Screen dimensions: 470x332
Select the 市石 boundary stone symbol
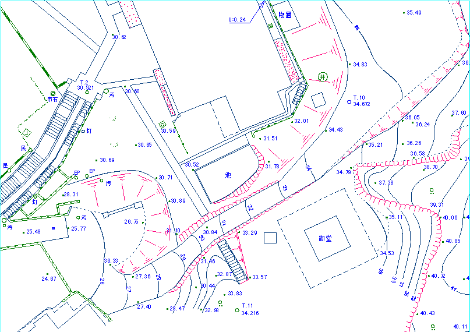(52, 93)
